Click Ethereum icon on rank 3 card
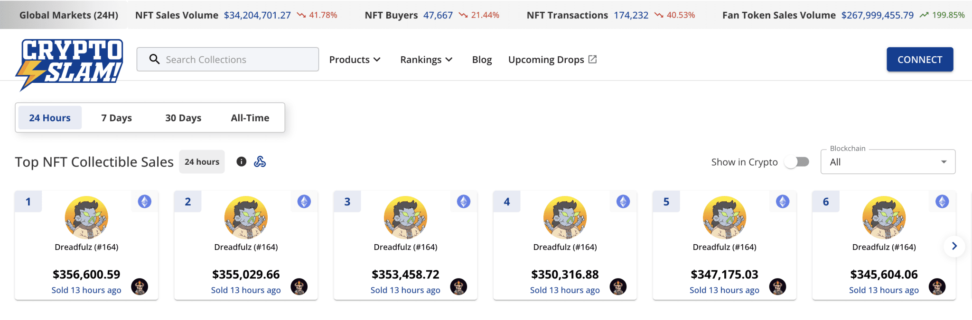The width and height of the screenshot is (972, 320). pos(464,202)
